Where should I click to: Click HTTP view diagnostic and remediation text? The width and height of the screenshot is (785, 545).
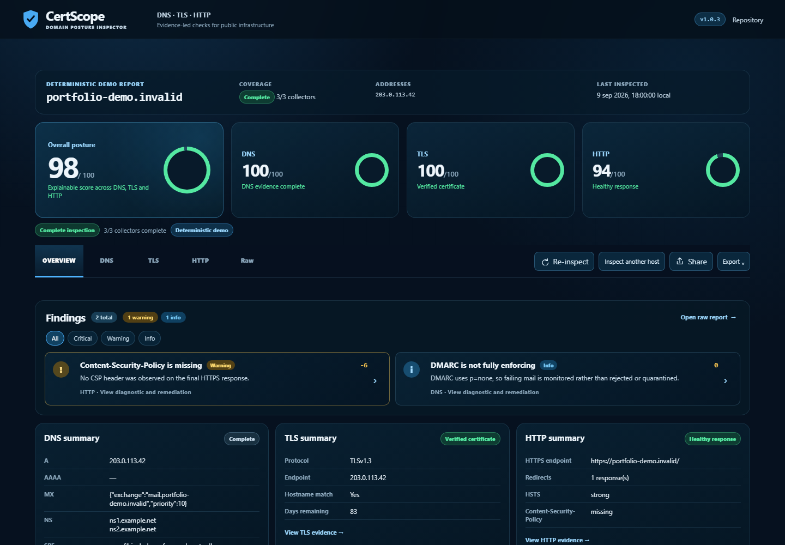[136, 392]
